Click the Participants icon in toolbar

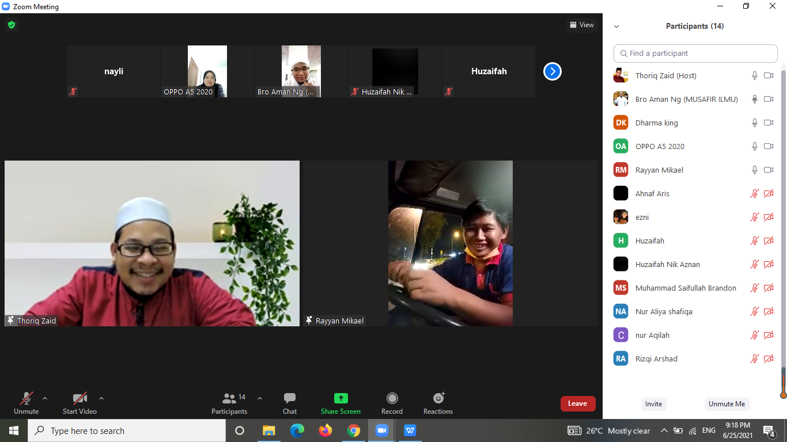coord(229,398)
